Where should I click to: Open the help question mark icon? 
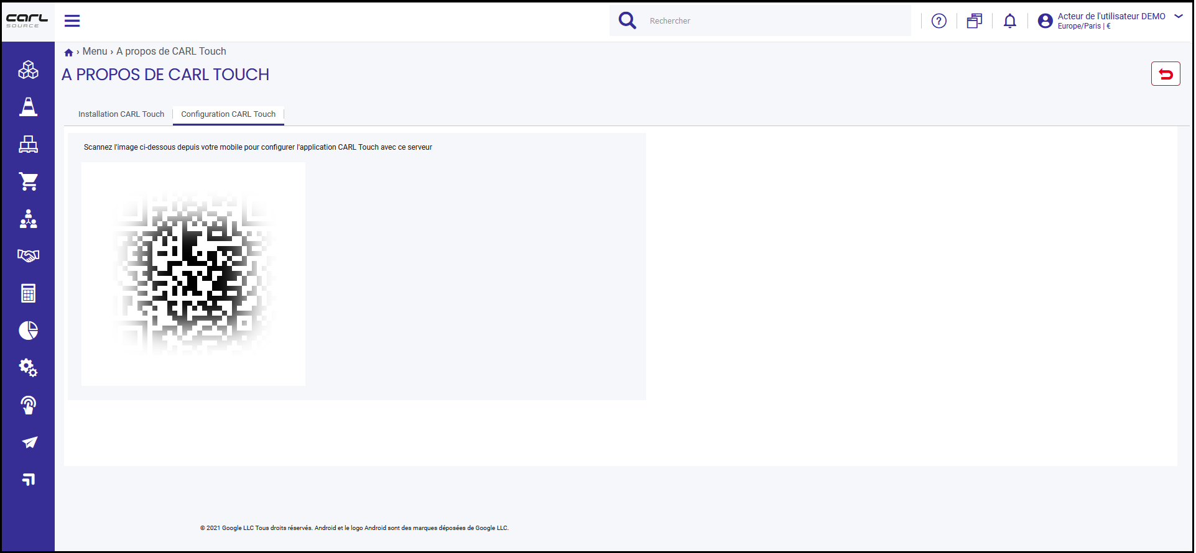(939, 21)
